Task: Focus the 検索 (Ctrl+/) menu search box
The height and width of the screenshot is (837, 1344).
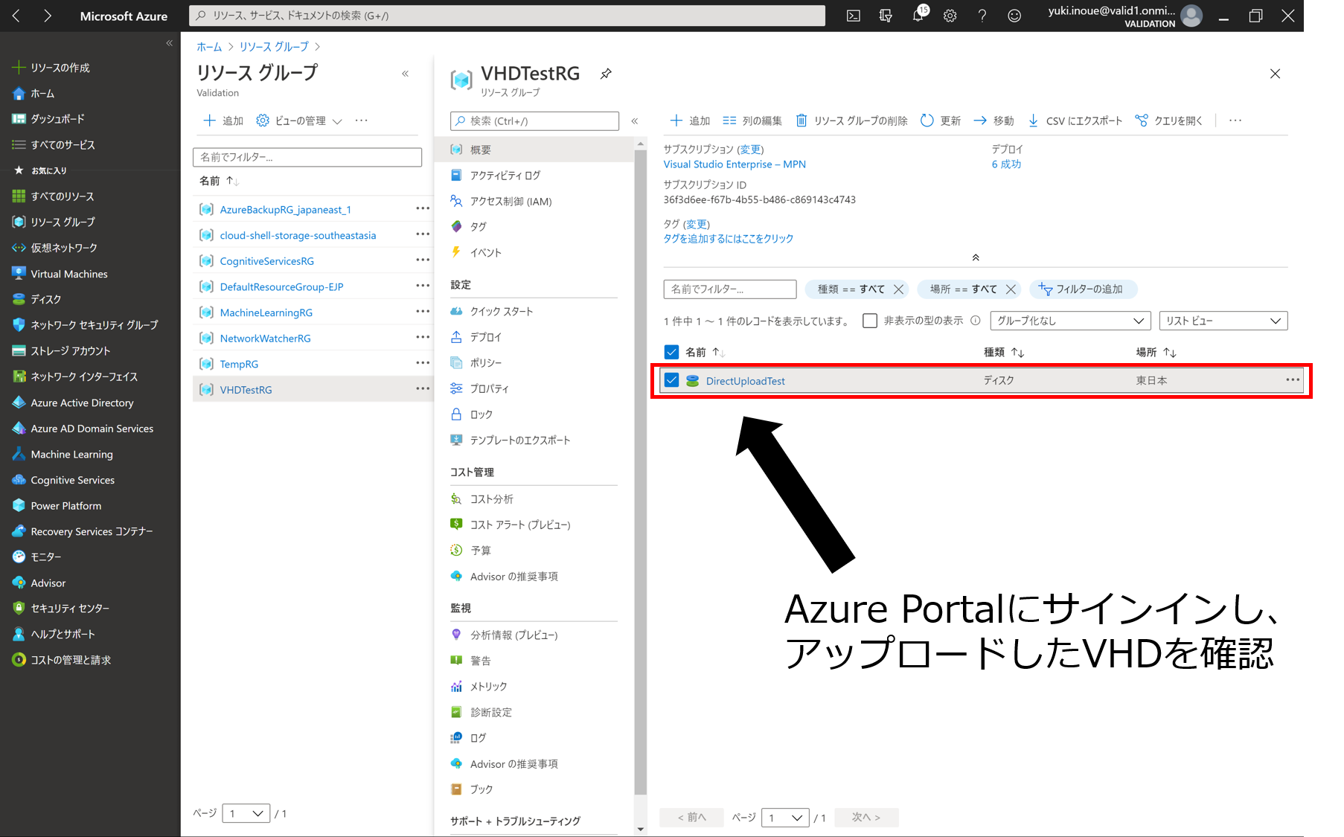Action: click(x=534, y=121)
